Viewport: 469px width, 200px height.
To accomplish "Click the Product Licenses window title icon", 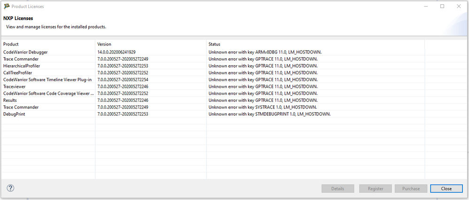I will 7,6.
